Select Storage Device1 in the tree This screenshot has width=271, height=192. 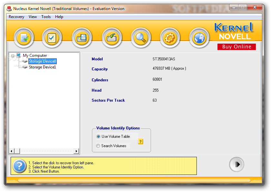tap(42, 67)
